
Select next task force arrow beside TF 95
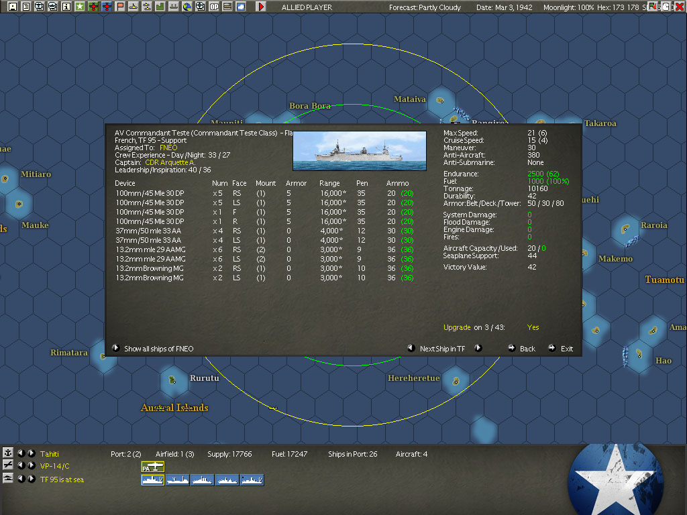click(32, 479)
